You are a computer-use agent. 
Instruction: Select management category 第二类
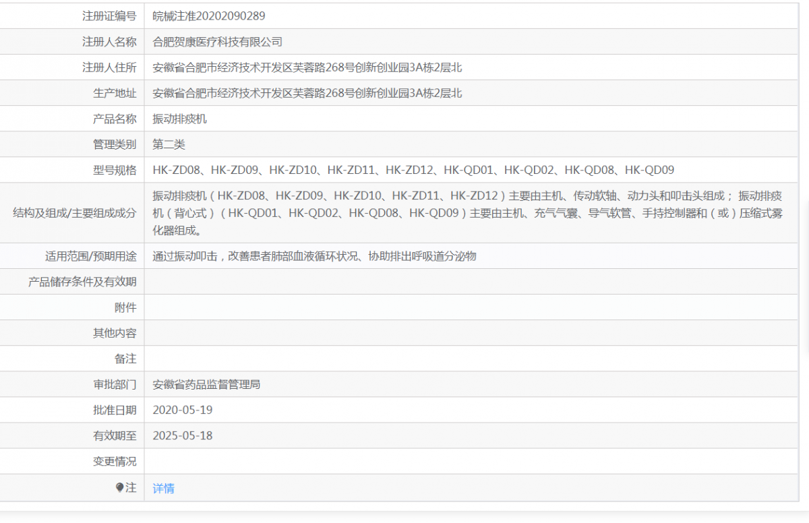169,144
